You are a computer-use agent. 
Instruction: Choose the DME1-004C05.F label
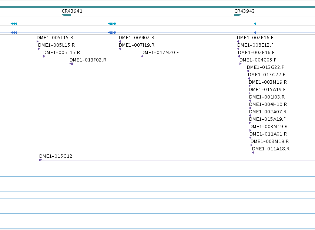pos(258,60)
